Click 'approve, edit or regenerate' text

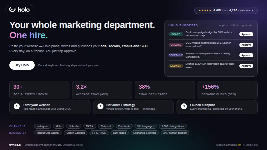pos(236,25)
